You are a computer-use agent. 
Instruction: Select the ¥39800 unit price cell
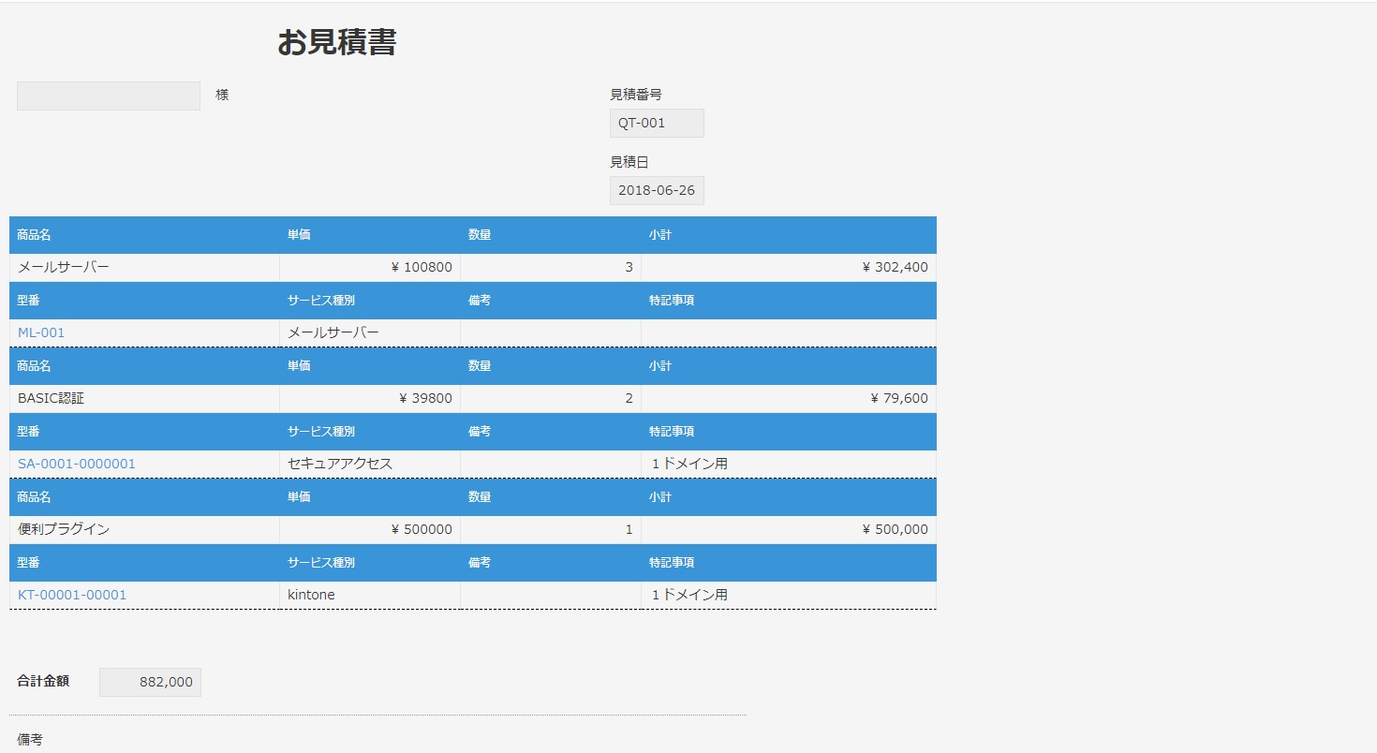coord(422,397)
